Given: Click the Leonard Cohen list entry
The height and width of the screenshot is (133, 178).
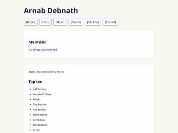Looking at the screenshot, I should pyautogui.click(x=42, y=94).
